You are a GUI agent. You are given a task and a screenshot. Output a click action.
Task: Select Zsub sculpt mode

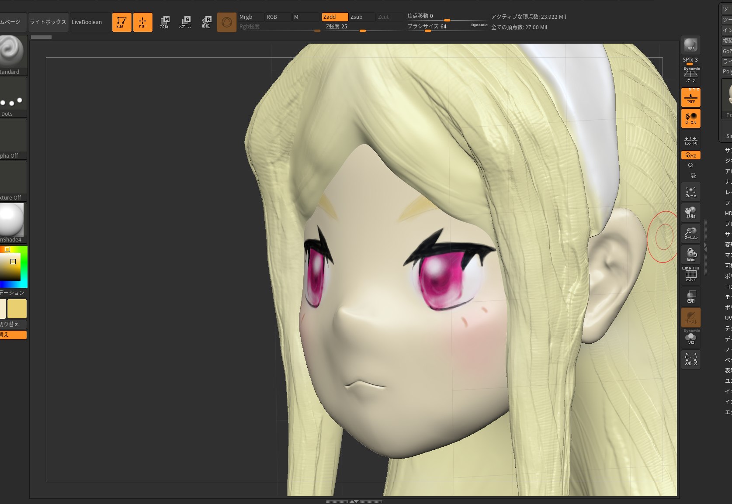pos(362,17)
